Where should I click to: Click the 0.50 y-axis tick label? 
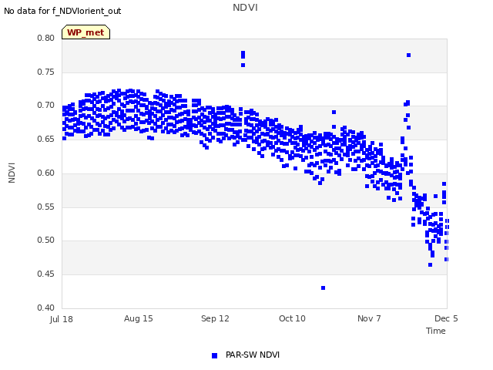pyautogui.click(x=46, y=240)
